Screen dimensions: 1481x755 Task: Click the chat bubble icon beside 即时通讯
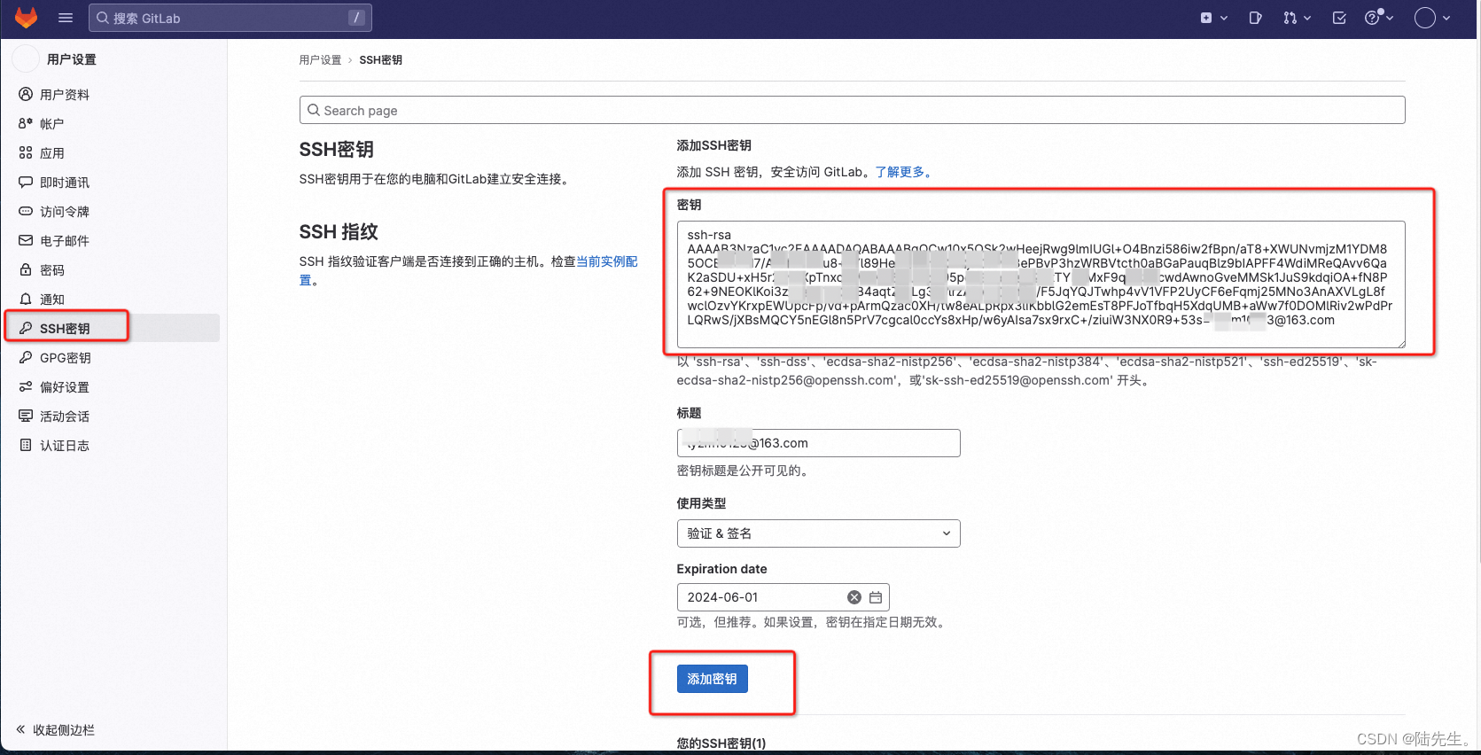[x=26, y=182]
